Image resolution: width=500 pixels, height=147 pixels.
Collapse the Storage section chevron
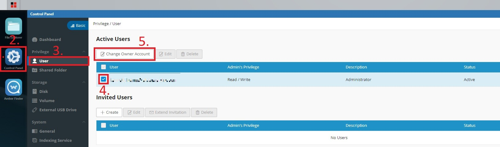(x=84, y=82)
